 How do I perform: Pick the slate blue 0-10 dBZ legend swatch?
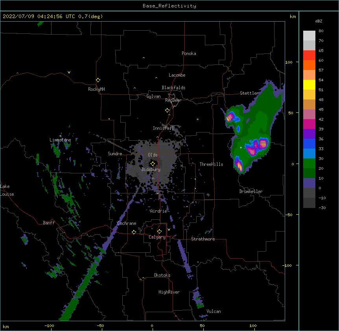click(x=309, y=183)
